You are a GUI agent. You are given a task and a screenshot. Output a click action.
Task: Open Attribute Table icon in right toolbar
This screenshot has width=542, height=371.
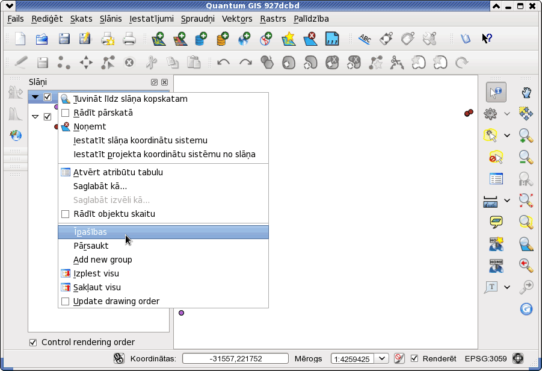[496, 179]
